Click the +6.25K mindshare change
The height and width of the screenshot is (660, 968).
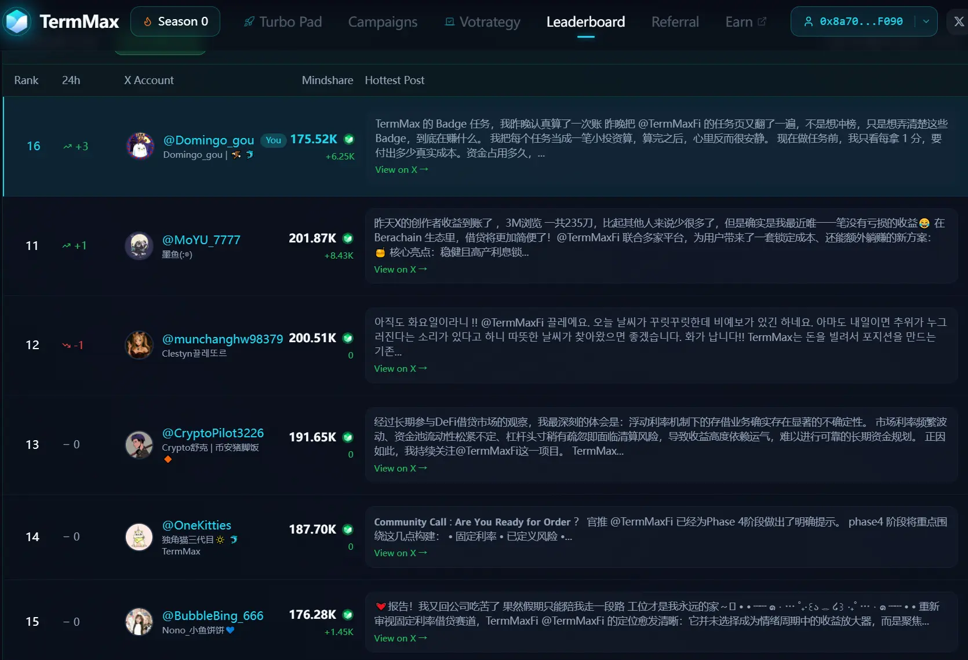pyautogui.click(x=340, y=157)
